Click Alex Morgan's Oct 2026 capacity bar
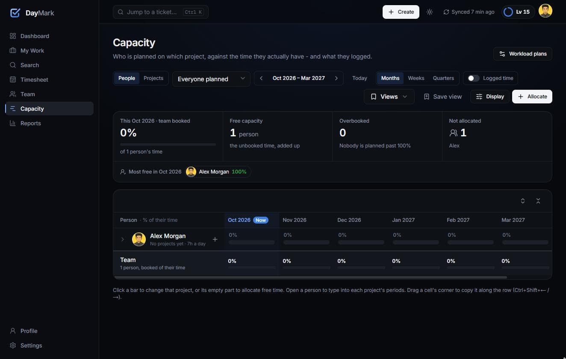566x359 pixels. [x=252, y=242]
